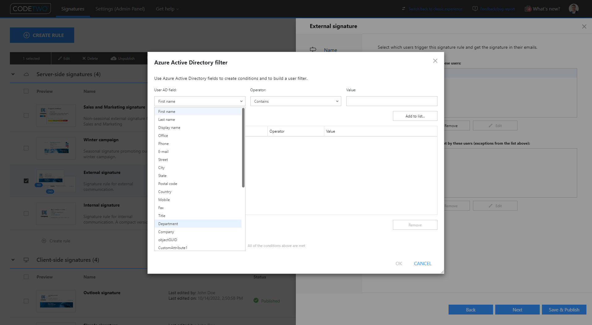592x325 pixels.
Task: Click OK in the filter dialog
Action: pos(399,263)
